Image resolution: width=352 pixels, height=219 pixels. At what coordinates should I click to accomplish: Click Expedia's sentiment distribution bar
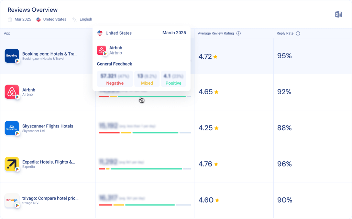point(144,169)
